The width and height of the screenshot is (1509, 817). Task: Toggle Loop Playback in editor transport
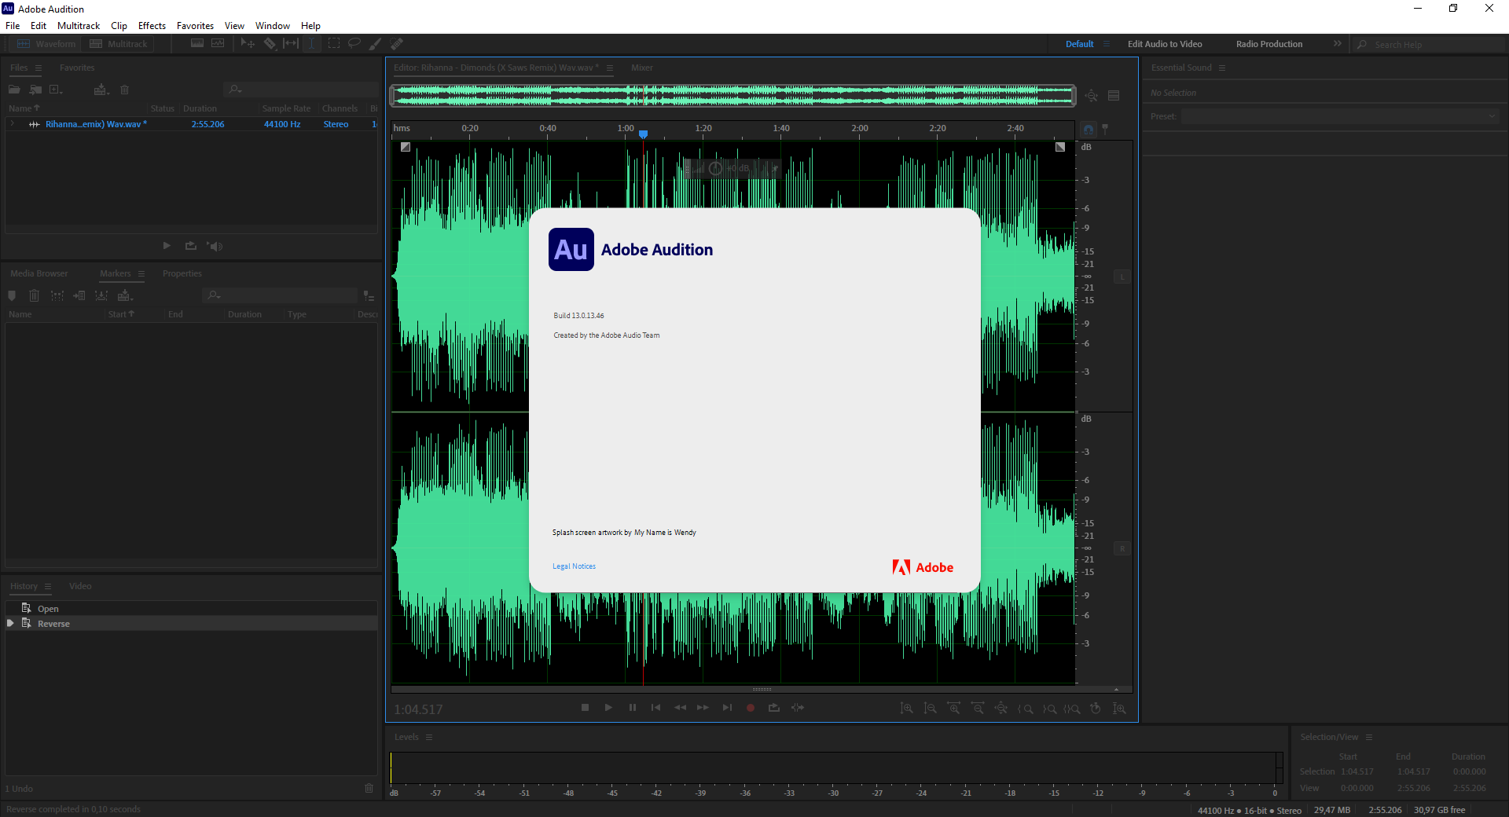click(x=774, y=708)
